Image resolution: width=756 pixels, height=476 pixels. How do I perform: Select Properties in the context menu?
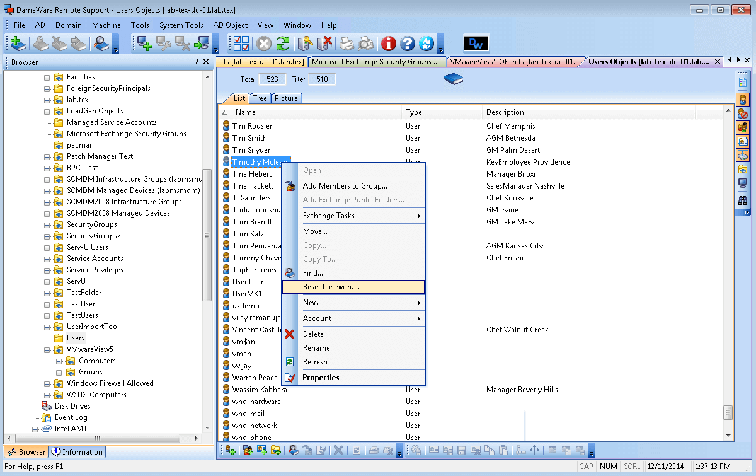[x=353, y=378]
